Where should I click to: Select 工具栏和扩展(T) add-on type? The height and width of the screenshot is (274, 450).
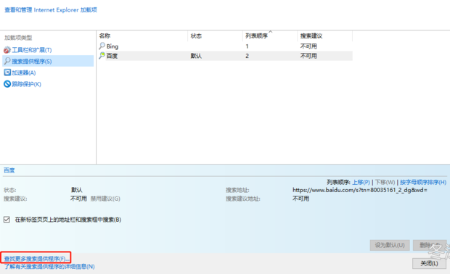(31, 50)
